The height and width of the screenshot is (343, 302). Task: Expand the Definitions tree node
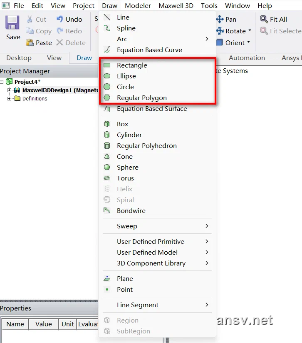coord(9,98)
